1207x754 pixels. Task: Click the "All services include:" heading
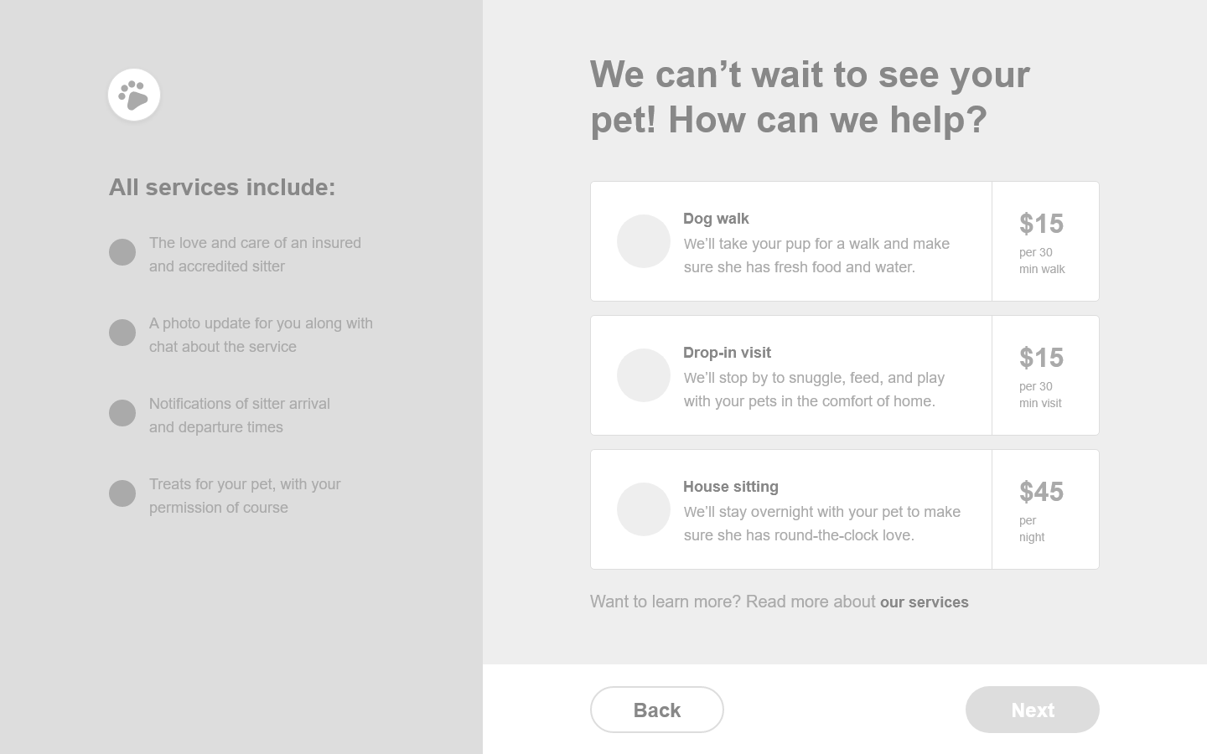222,187
